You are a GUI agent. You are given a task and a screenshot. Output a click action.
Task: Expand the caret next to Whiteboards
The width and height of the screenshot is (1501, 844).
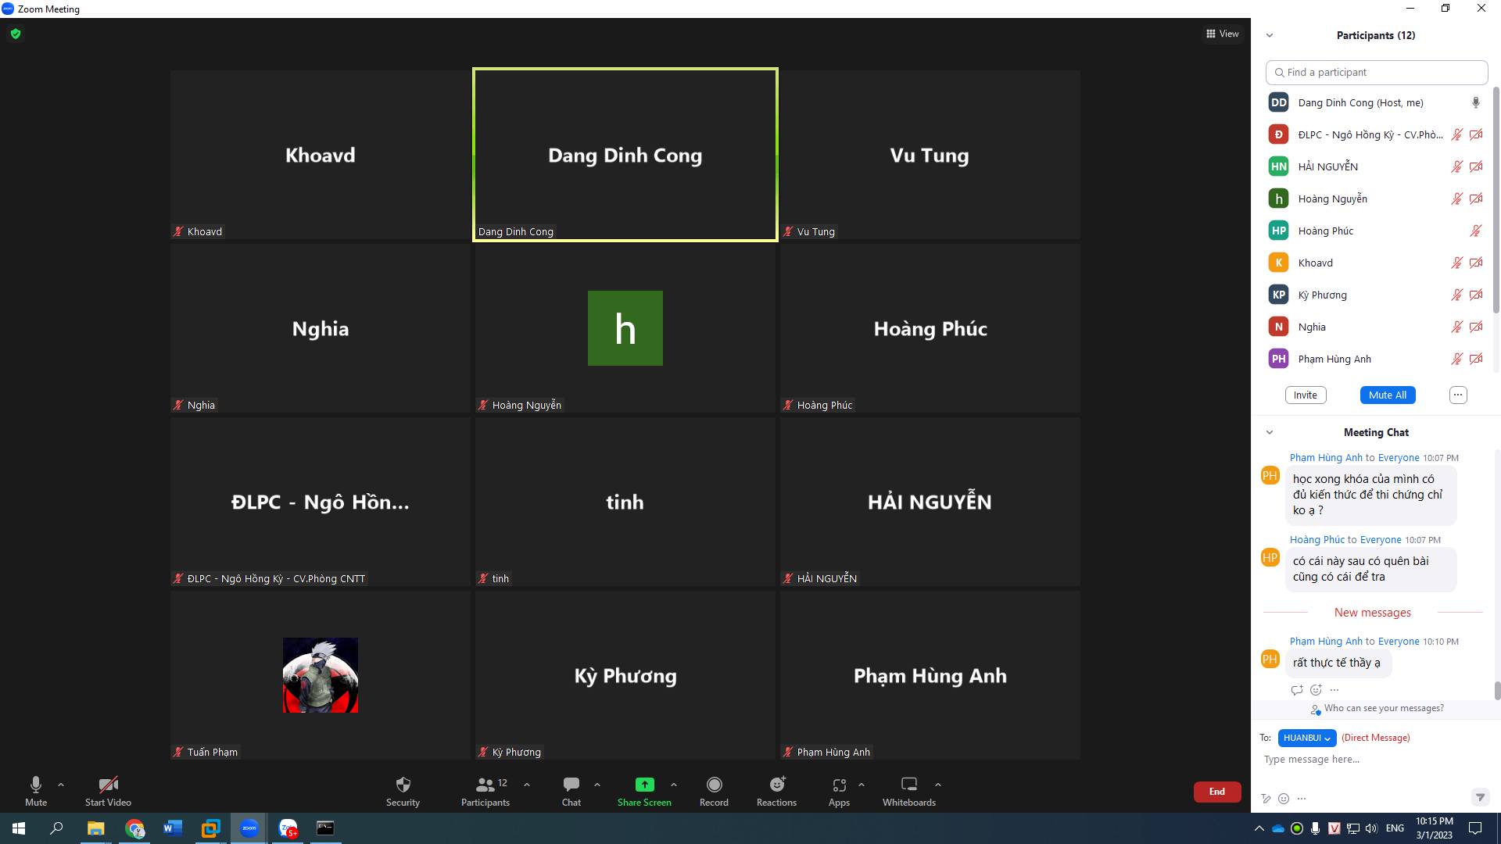tap(938, 785)
